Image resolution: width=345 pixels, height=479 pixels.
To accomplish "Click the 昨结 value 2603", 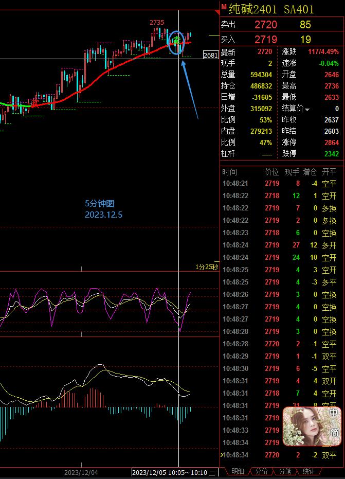I will [x=332, y=131].
